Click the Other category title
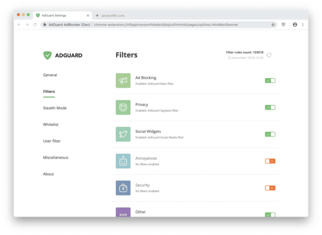322x235 pixels. [141, 212]
